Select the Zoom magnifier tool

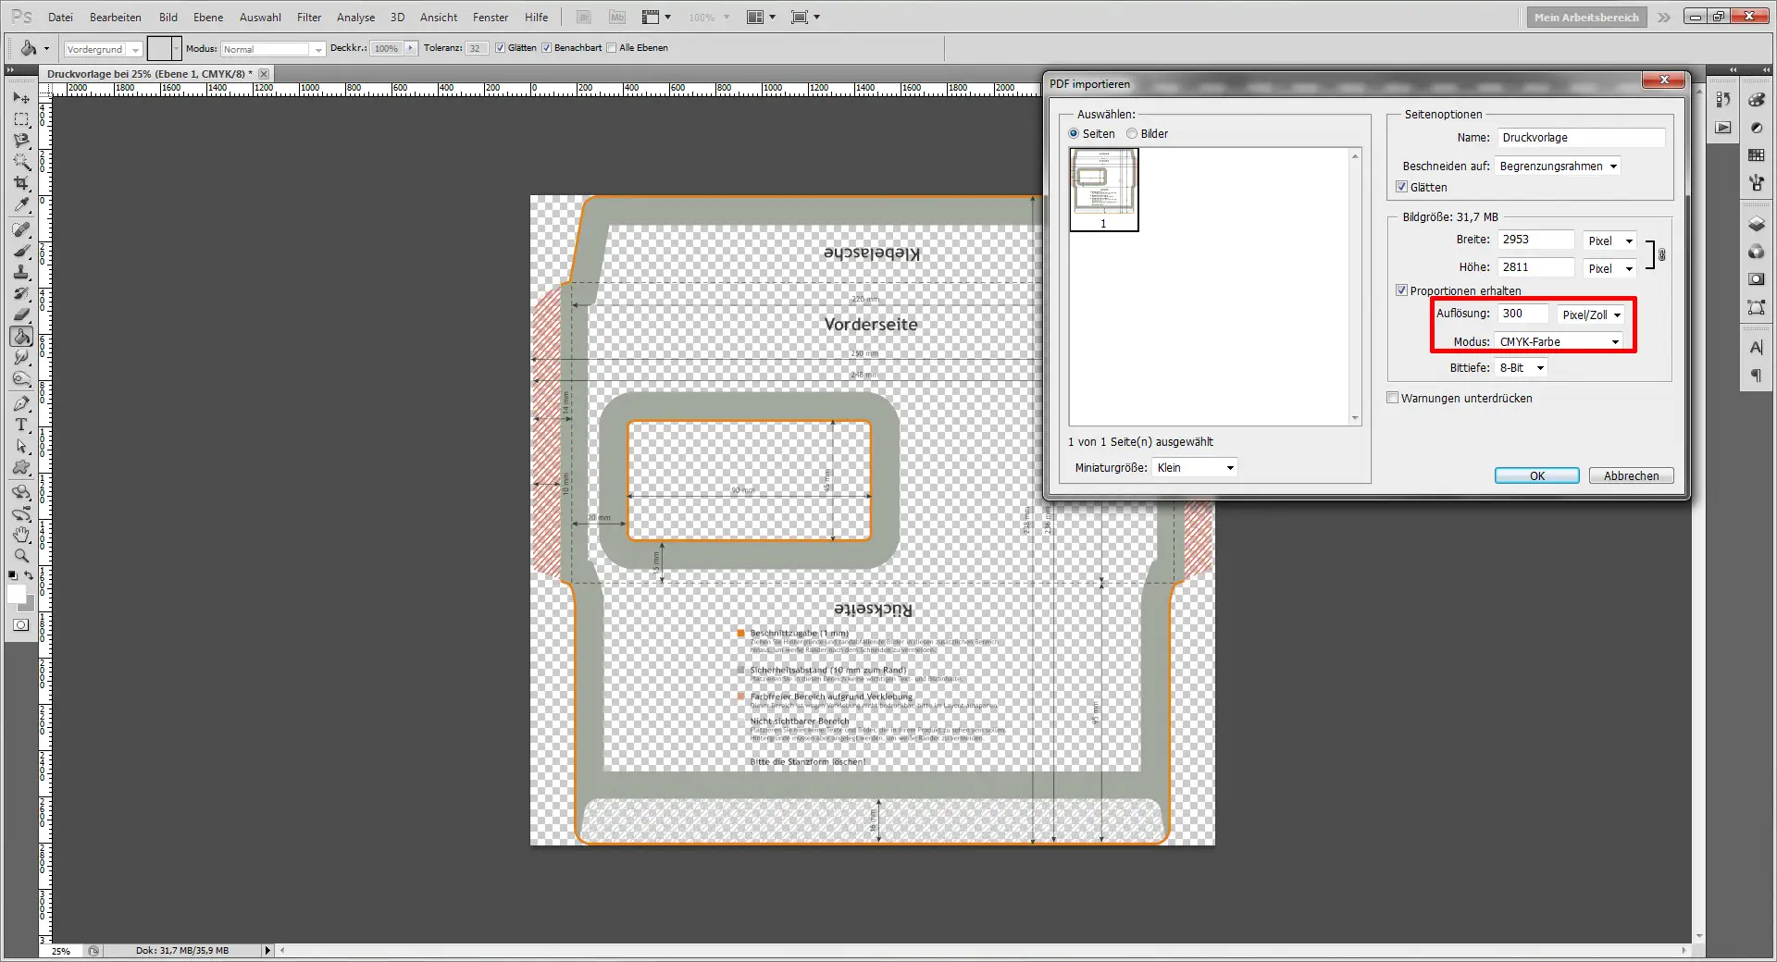[21, 556]
